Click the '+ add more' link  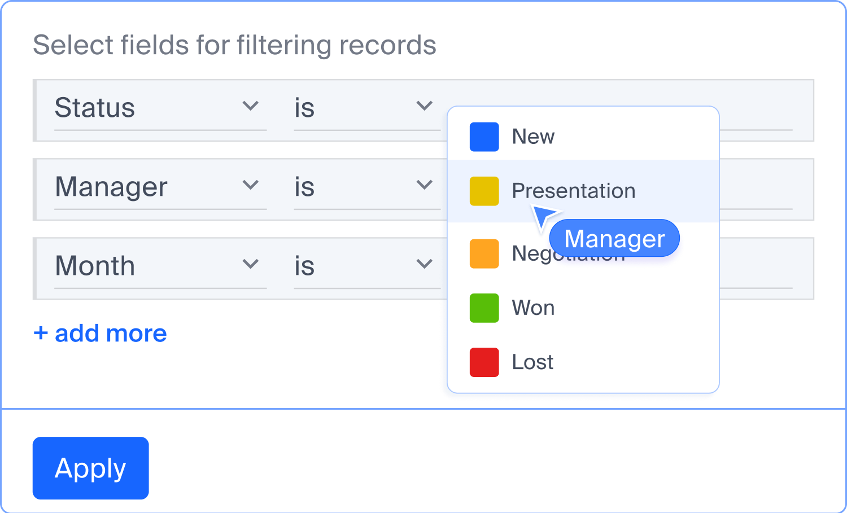click(x=99, y=333)
